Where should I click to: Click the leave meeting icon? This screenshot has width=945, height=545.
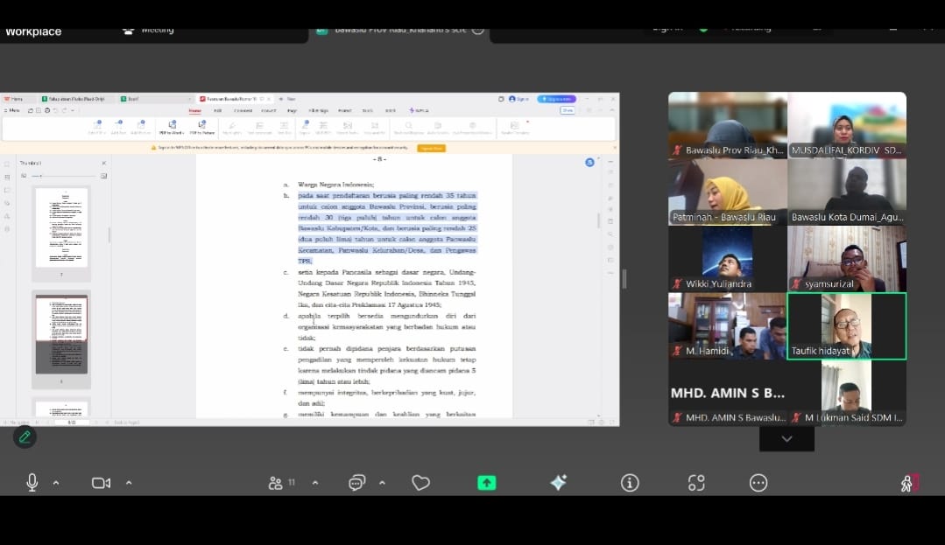(x=908, y=483)
